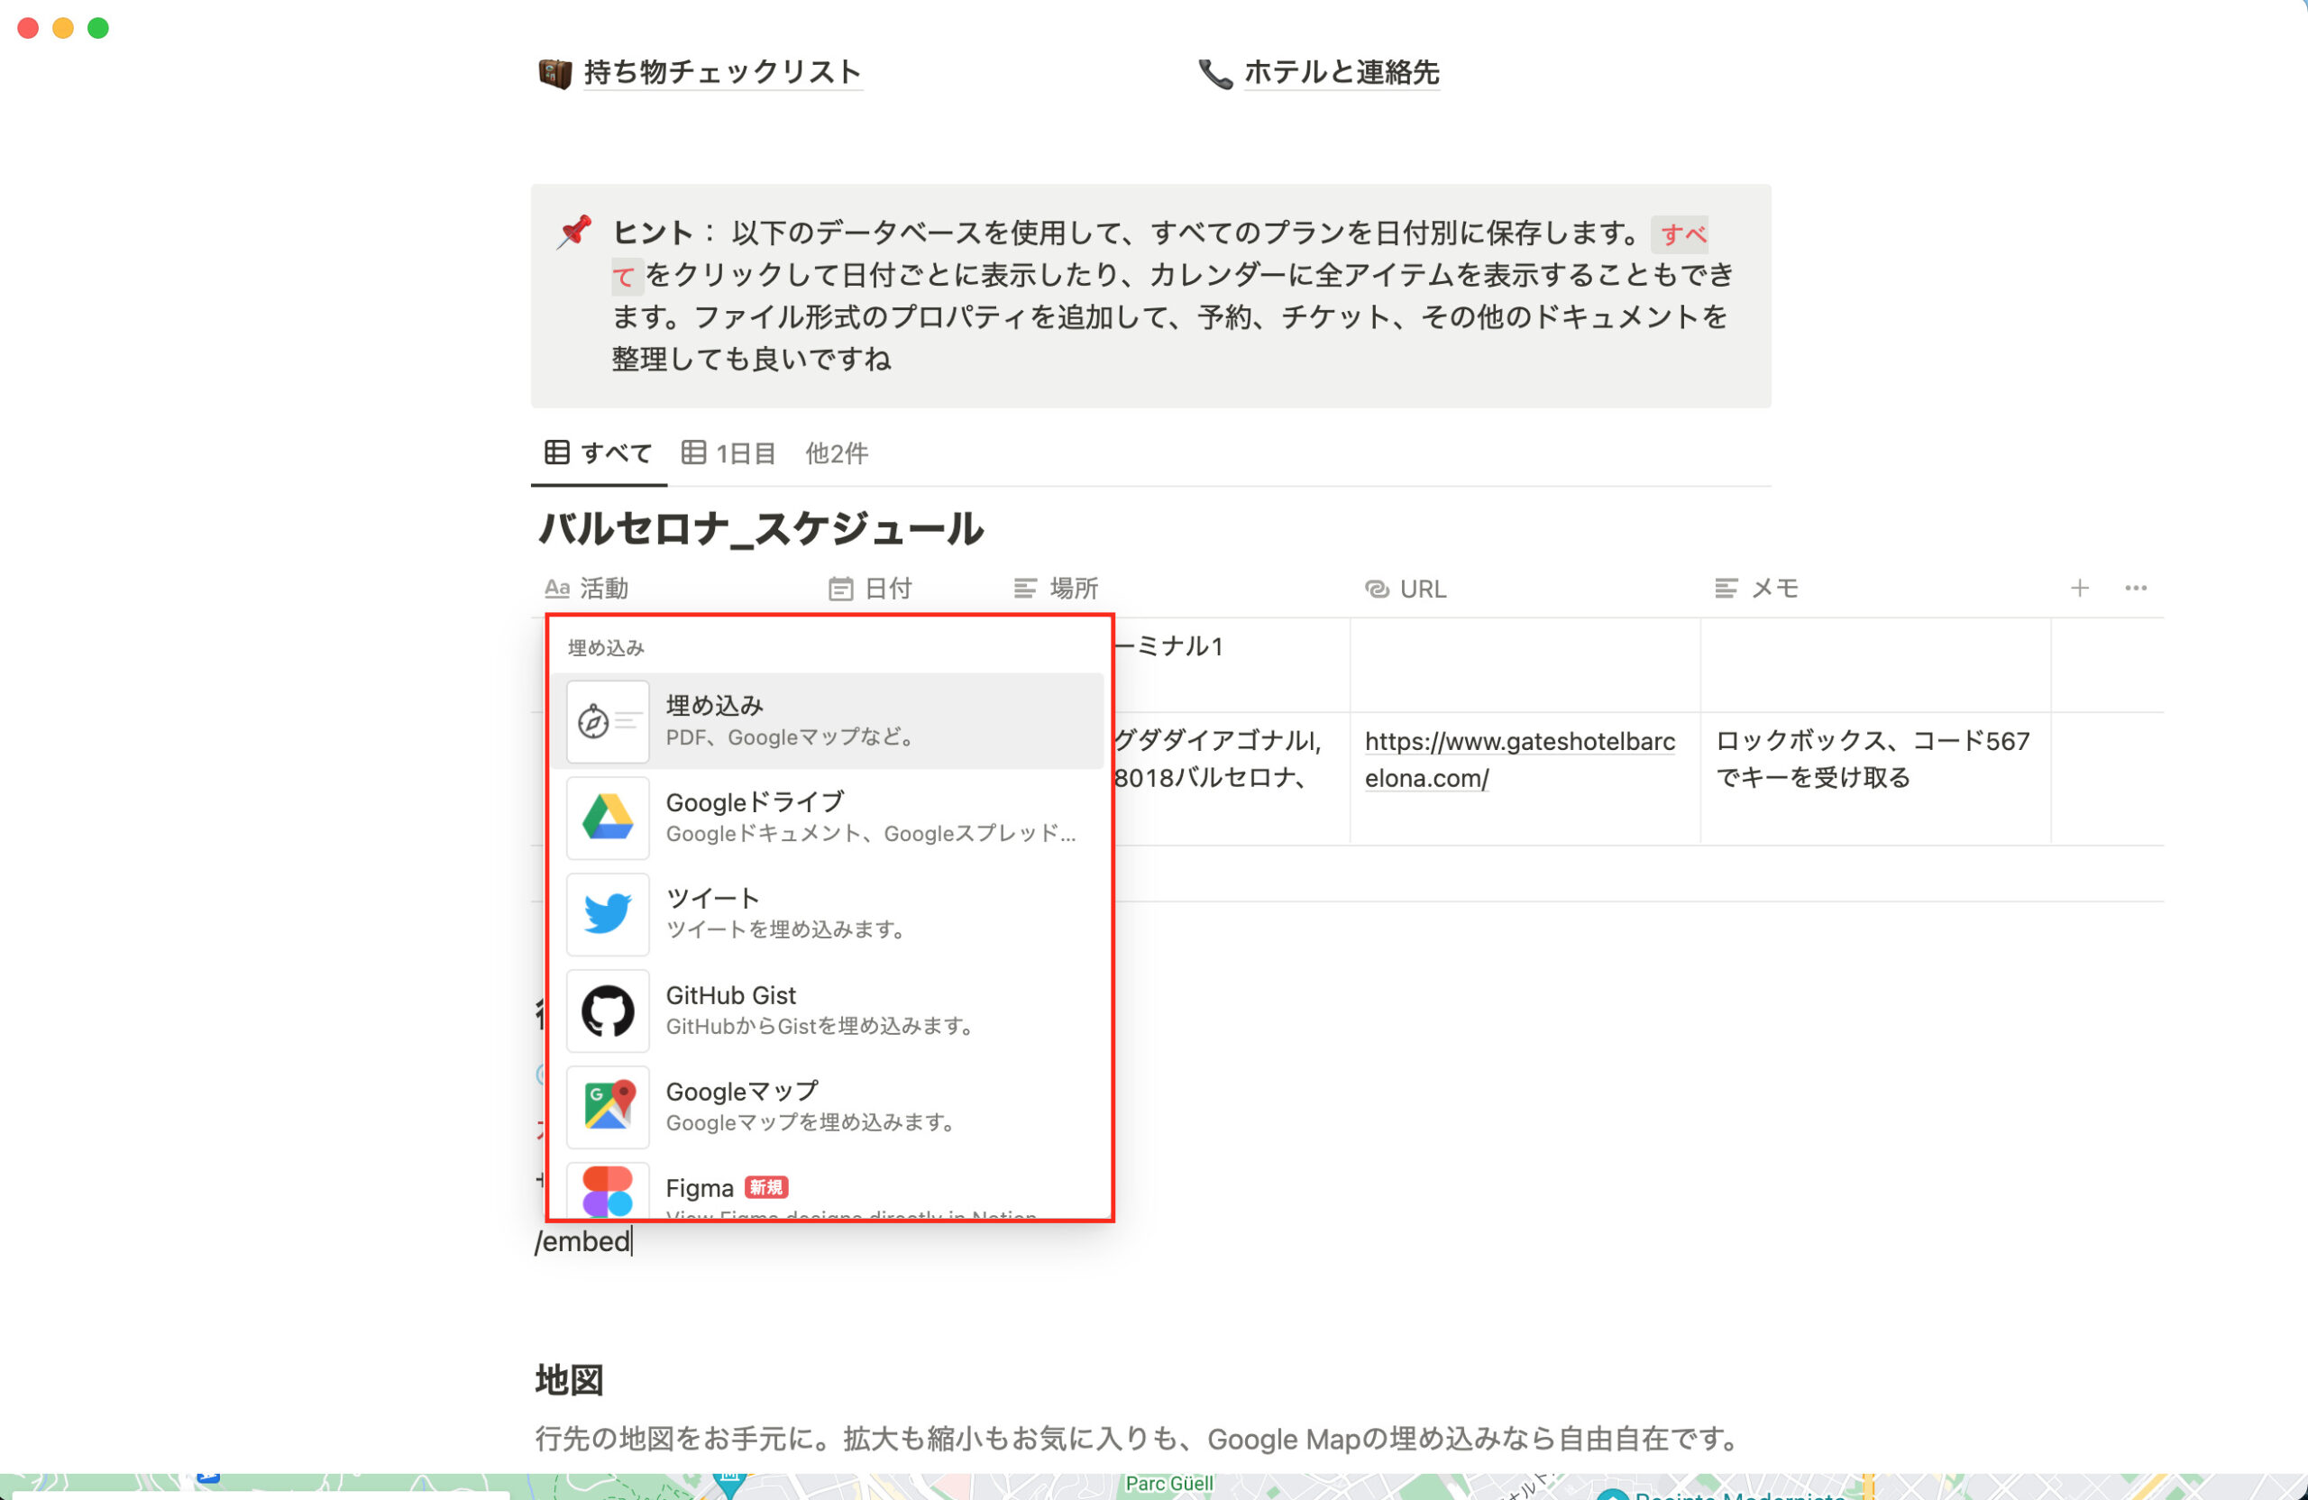Click the GitHub octocat icon
This screenshot has width=2308, height=1500.
pyautogui.click(x=608, y=1011)
